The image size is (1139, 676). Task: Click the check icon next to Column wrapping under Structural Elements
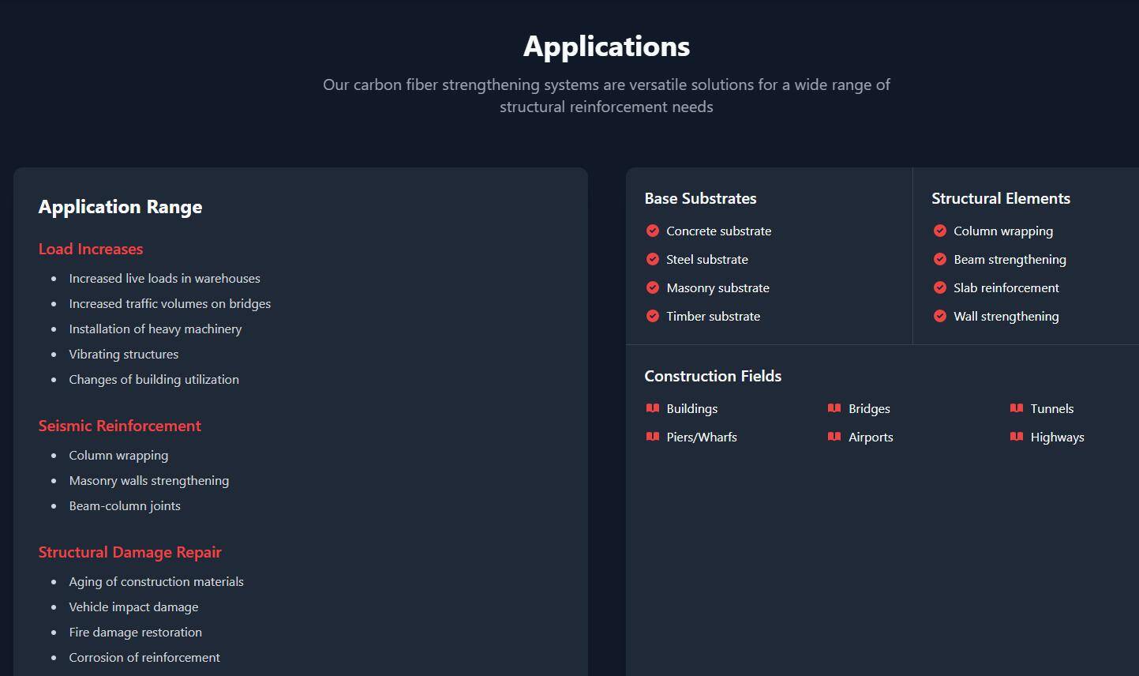[939, 231]
